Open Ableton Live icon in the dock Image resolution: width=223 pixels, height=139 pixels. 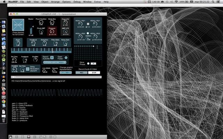(3, 85)
